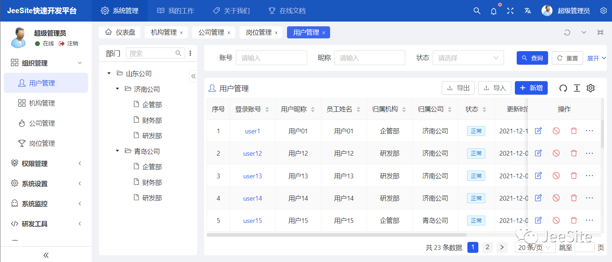Edit user12 row pencil icon

(538, 153)
